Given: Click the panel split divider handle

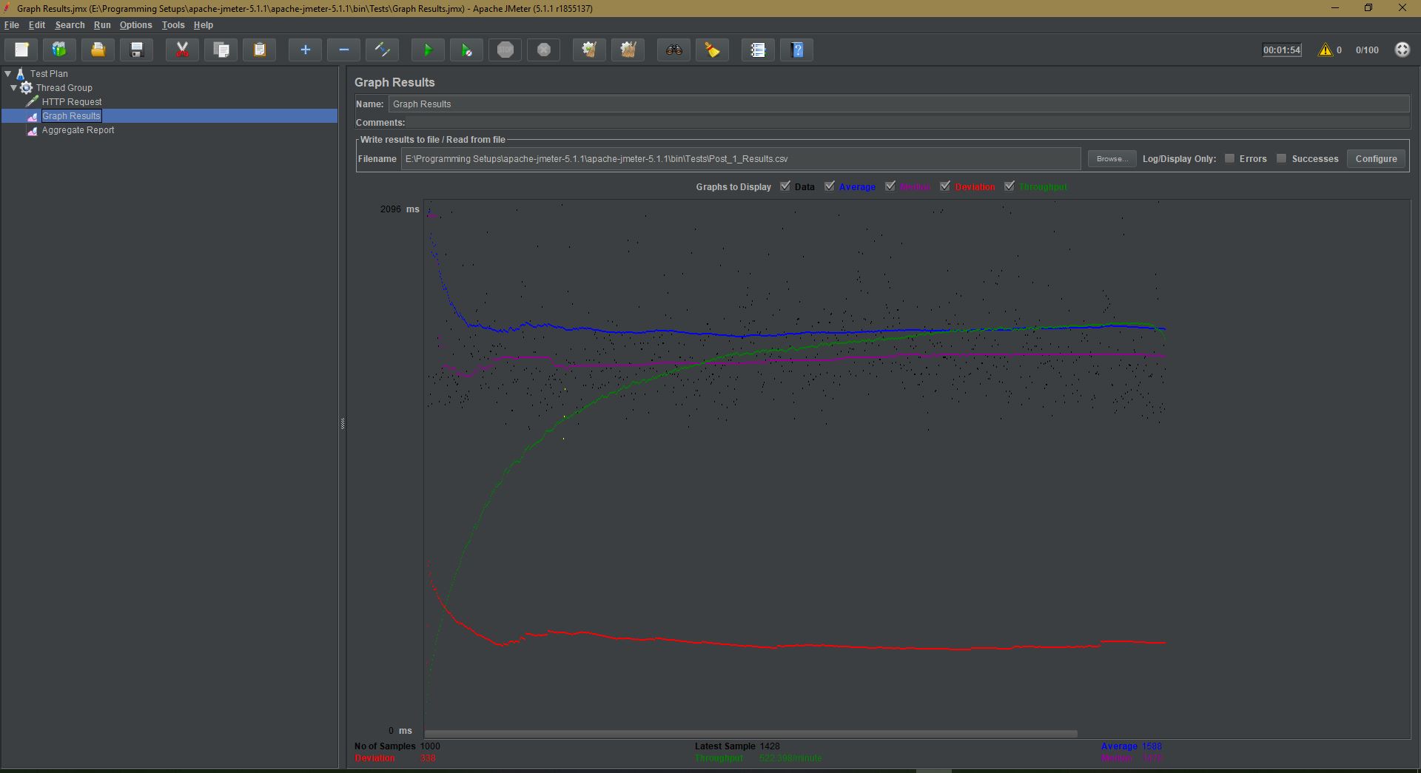Looking at the screenshot, I should (343, 423).
